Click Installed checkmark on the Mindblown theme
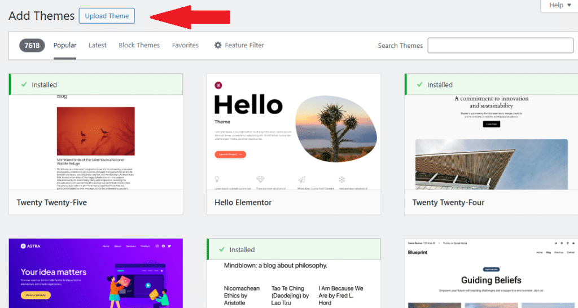 pyautogui.click(x=221, y=249)
